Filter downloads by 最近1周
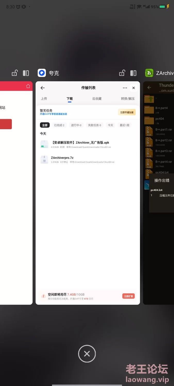The width and height of the screenshot is (174, 386). (x=124, y=125)
